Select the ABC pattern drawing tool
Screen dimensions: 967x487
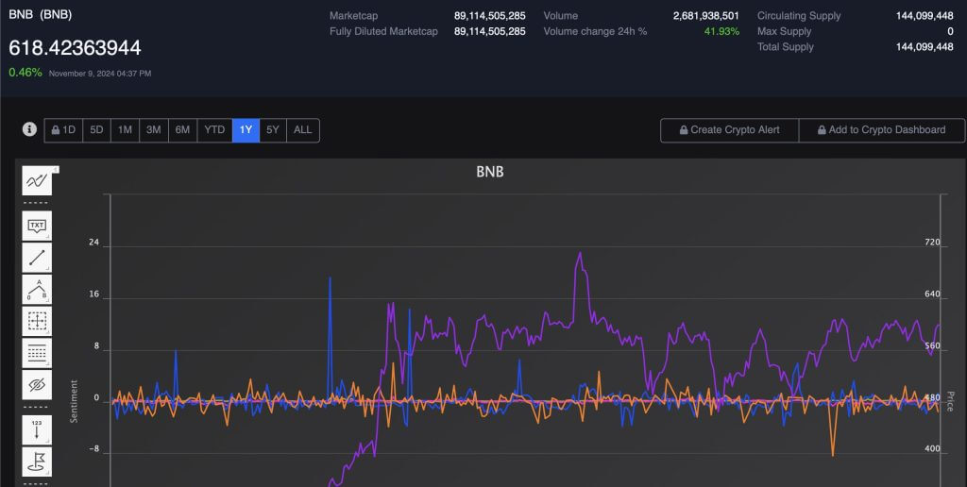click(37, 289)
